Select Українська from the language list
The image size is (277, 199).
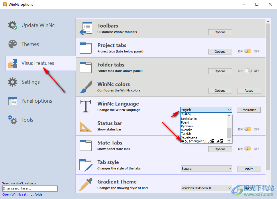point(204,137)
